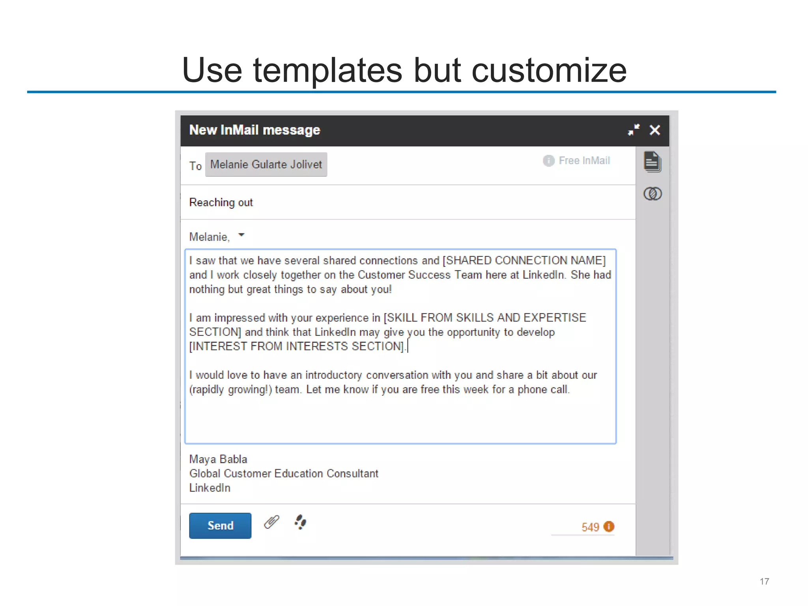Click the To label

(195, 166)
